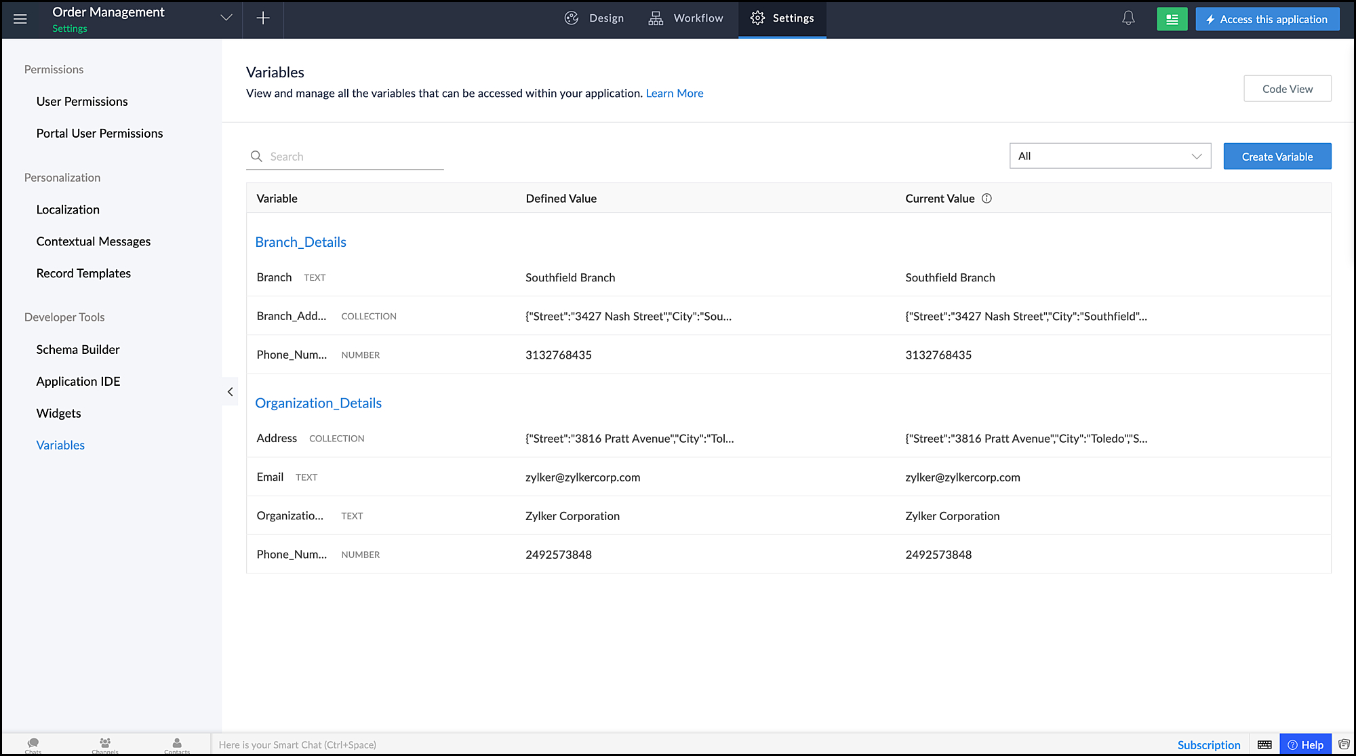Click the plus icon in header
The width and height of the screenshot is (1356, 756).
263,18
